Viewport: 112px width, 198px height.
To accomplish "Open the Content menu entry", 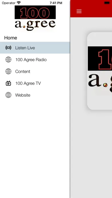I will [x=35, y=71].
